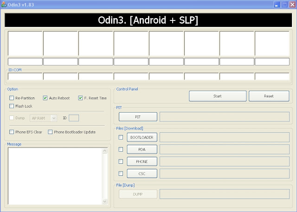Choose a file with BOOTLOADER button
Image resolution: width=297 pixels, height=212 pixels.
point(142,137)
